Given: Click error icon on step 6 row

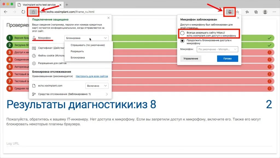Looking at the screenshot, I should tap(269, 74).
